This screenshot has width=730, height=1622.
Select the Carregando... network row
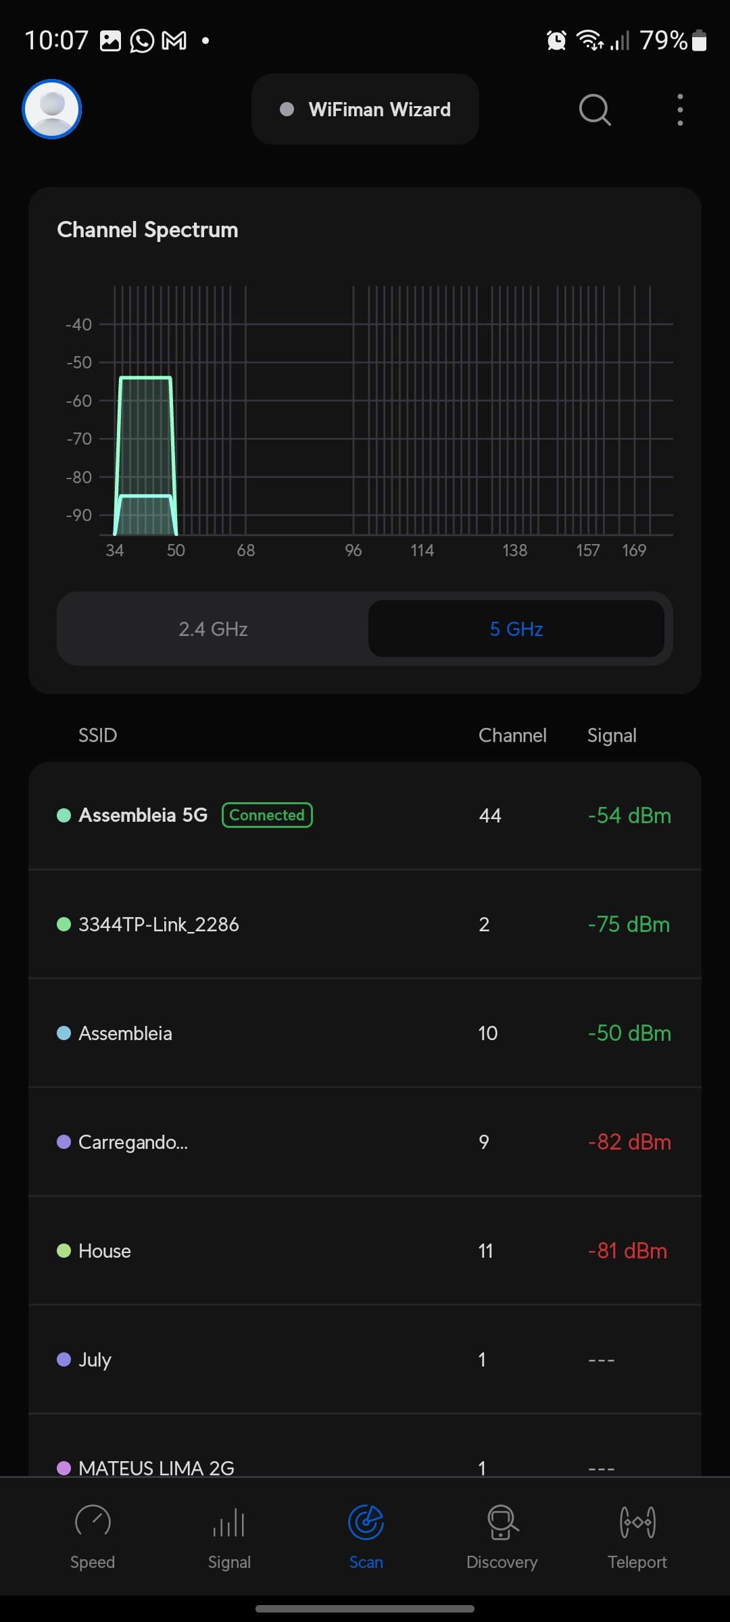pos(365,1142)
